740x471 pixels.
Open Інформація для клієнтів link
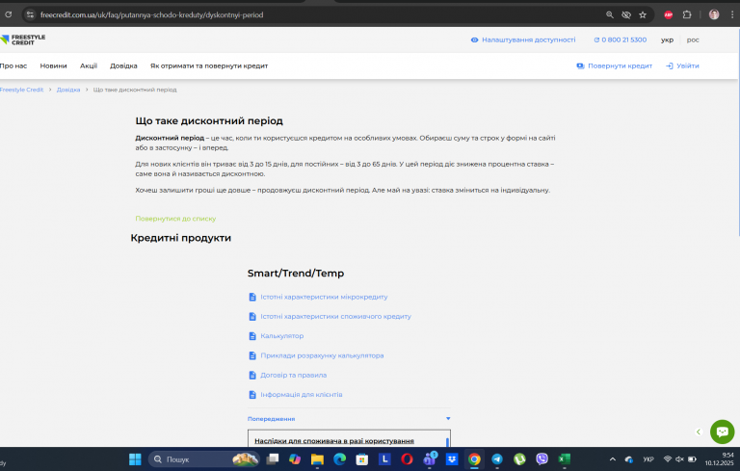[x=301, y=394]
